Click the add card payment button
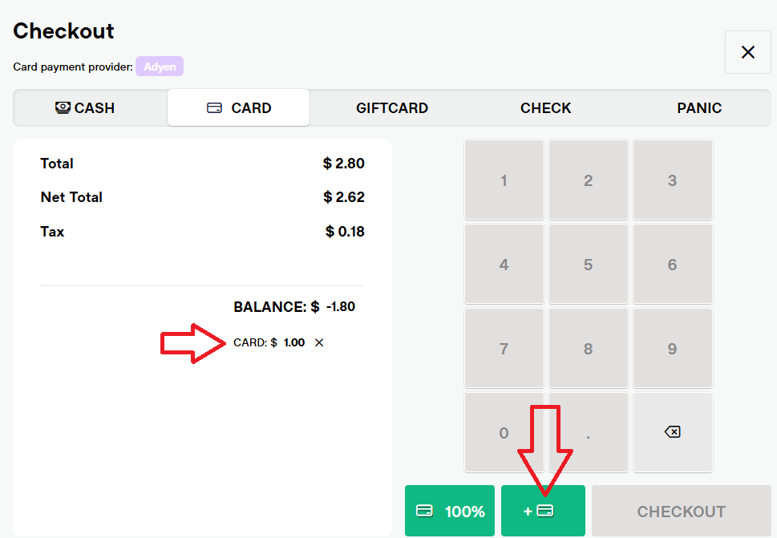 (x=543, y=511)
